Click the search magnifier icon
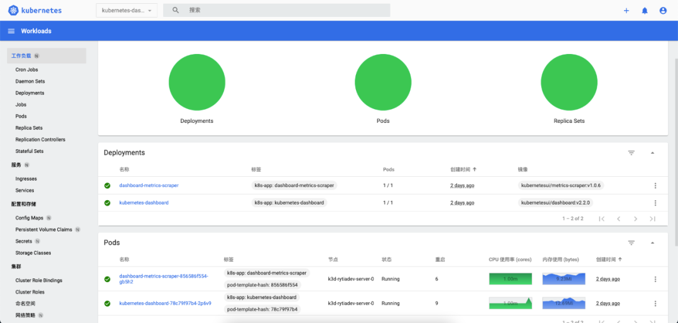The width and height of the screenshot is (678, 323). point(176,11)
